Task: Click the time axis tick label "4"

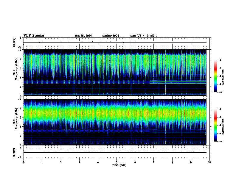Action: tap(98, 162)
